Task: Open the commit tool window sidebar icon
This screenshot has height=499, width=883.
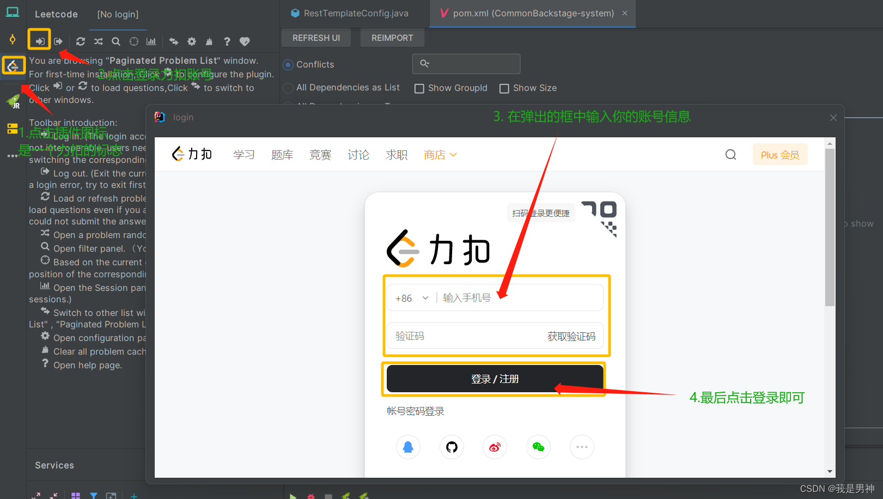Action: (13, 39)
